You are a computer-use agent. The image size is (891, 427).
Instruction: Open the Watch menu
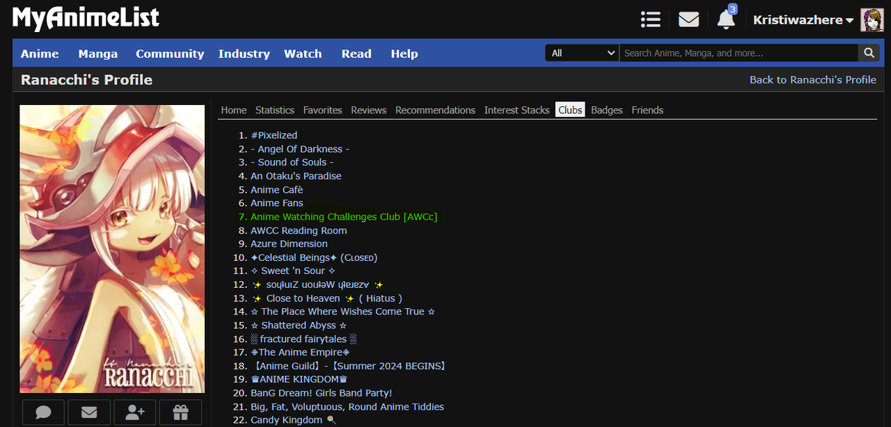coord(303,54)
